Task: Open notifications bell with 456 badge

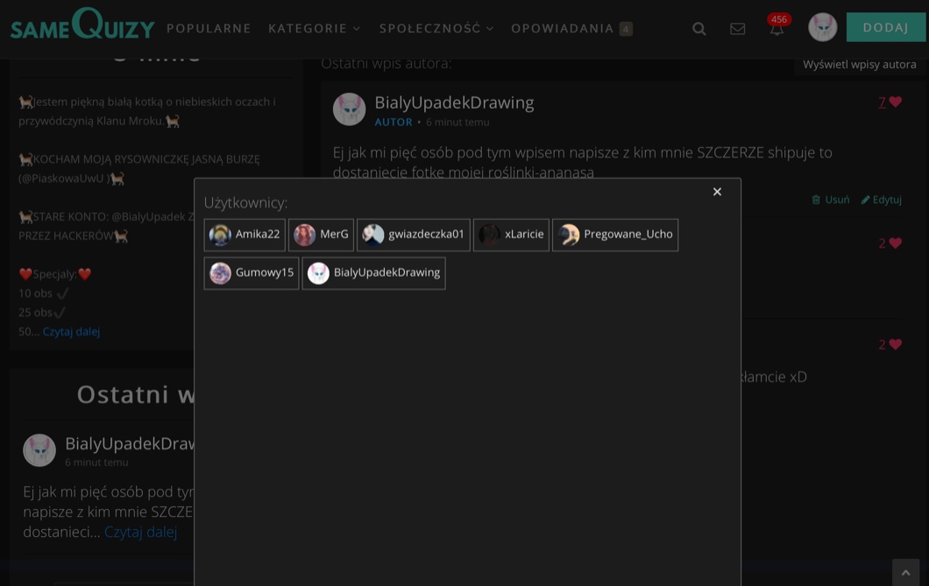Action: tap(777, 28)
